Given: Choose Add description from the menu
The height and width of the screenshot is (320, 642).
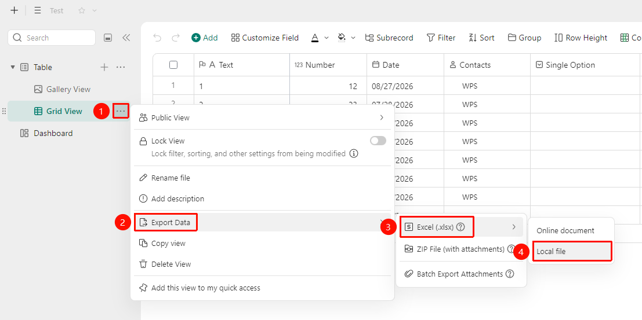Looking at the screenshot, I should tap(262, 199).
